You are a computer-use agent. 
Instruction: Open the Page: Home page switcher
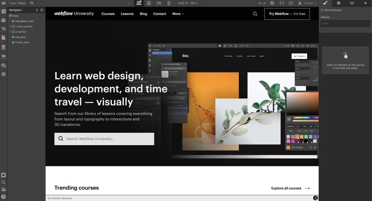(x=18, y=3)
